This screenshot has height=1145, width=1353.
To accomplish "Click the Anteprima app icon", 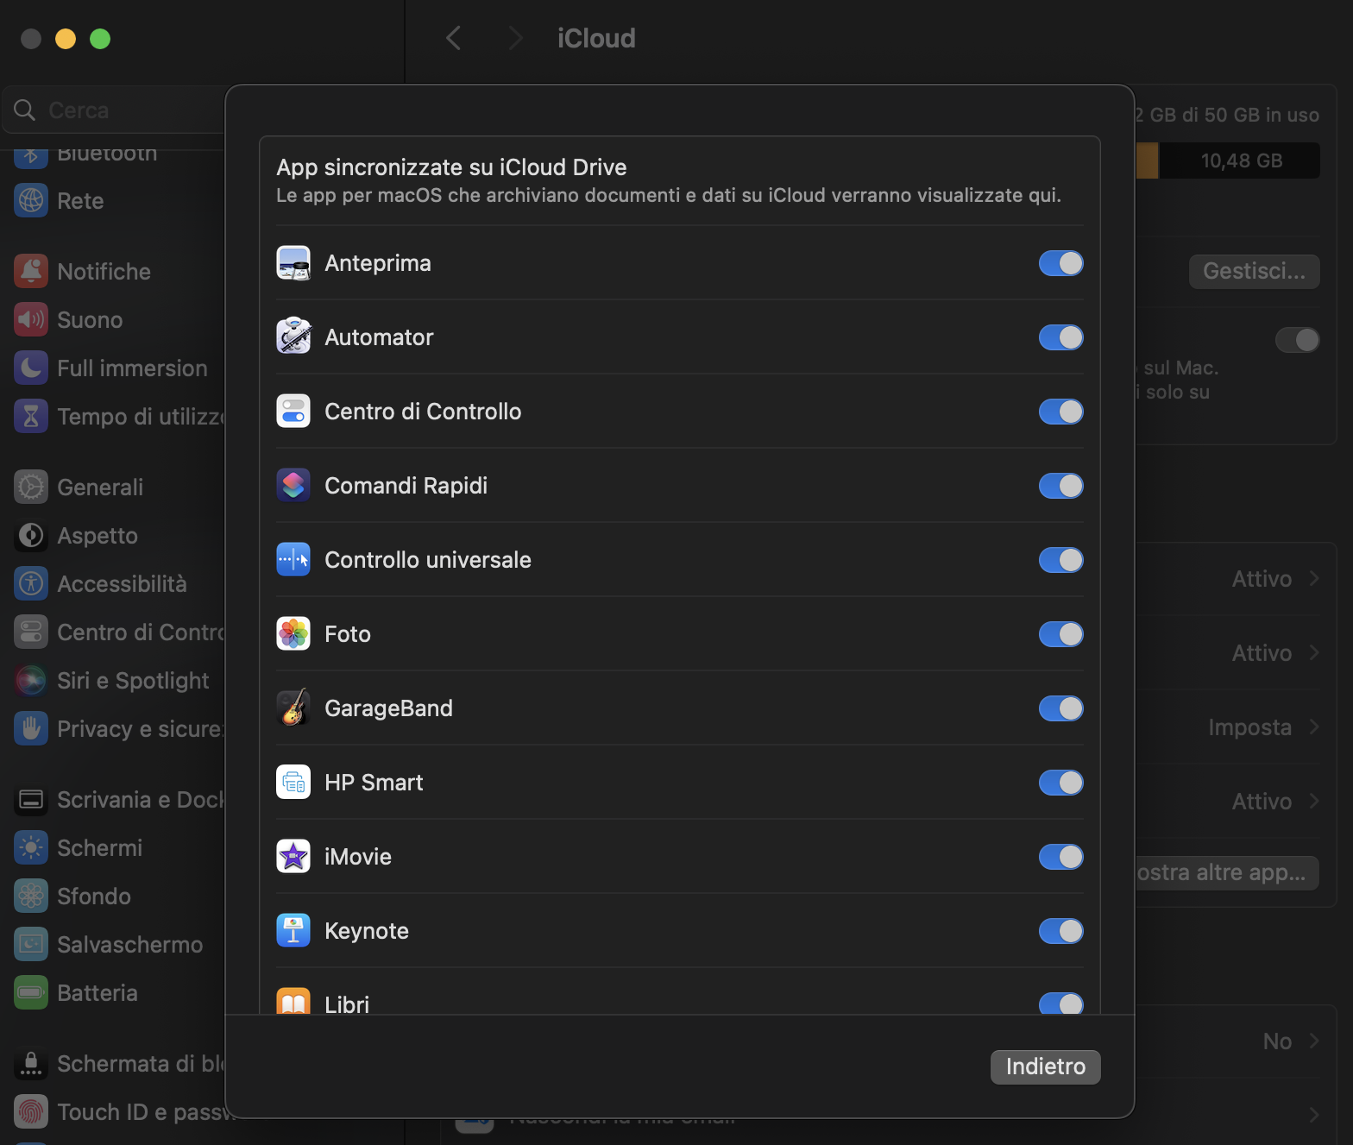I will click(x=293, y=263).
